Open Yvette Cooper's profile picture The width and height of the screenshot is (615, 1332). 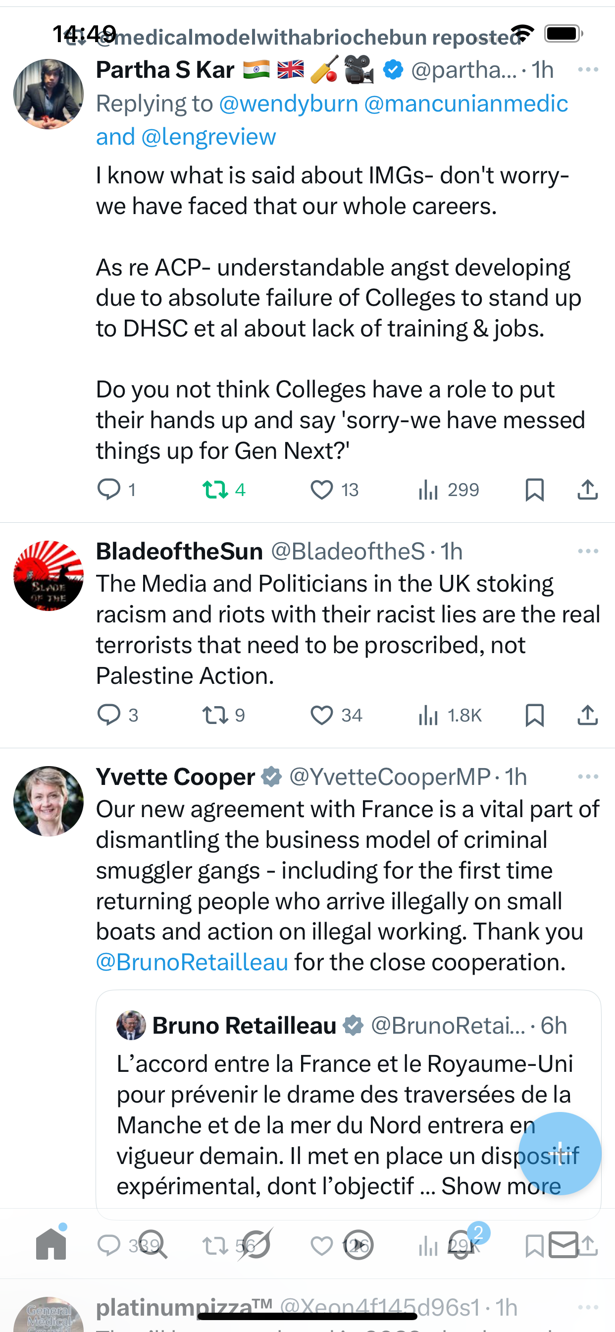(x=49, y=801)
